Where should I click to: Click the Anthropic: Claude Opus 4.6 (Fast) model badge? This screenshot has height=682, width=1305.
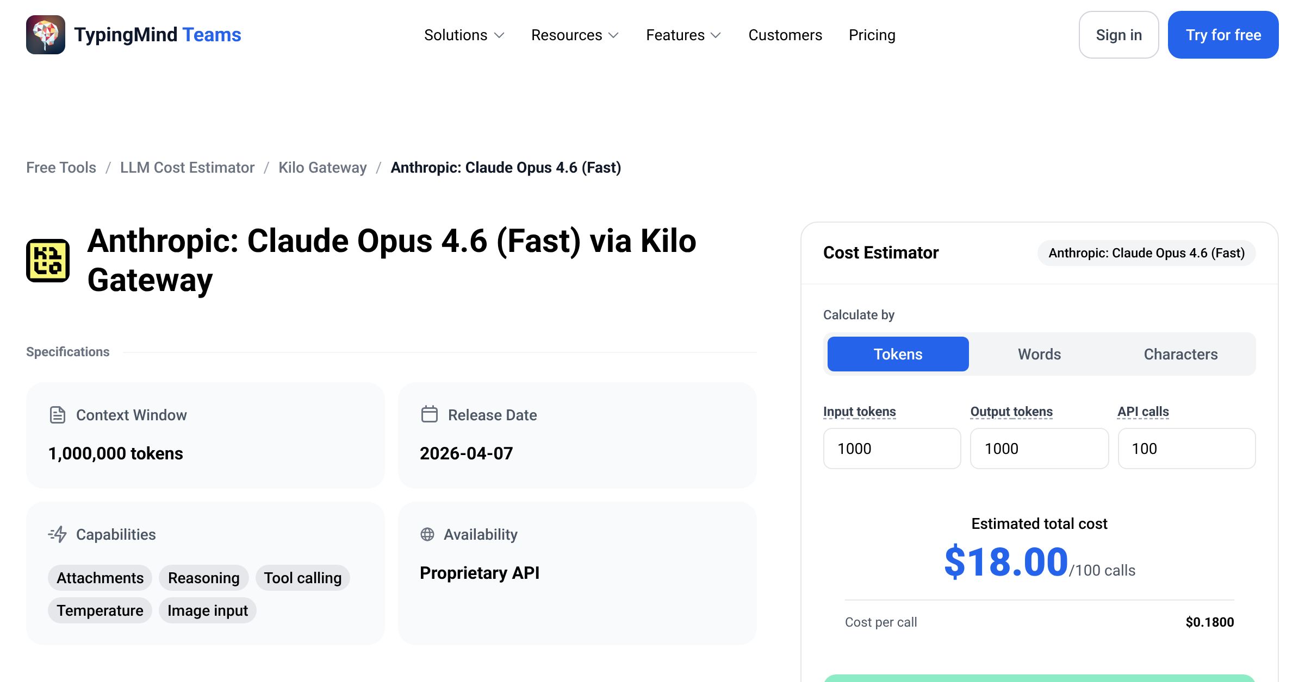tap(1147, 253)
